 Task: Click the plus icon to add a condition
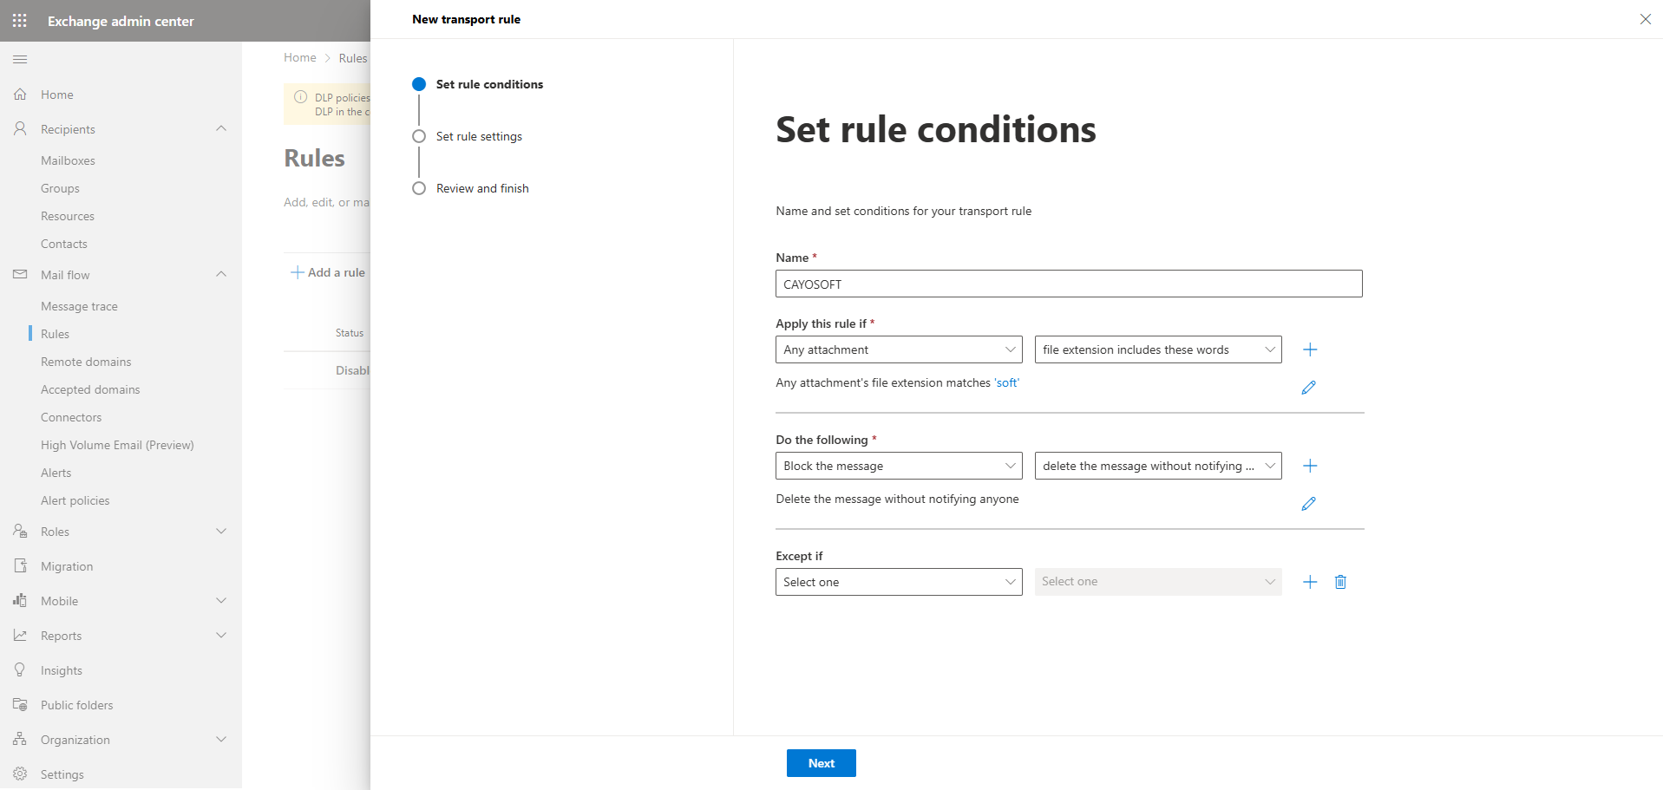pyautogui.click(x=1310, y=349)
